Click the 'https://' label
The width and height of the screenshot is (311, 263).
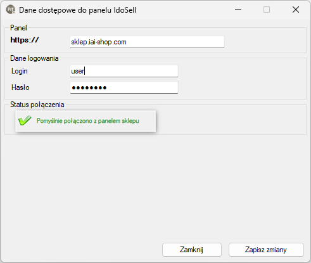(x=25, y=40)
